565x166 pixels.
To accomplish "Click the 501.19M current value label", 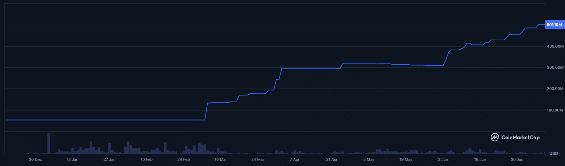I will click(554, 25).
